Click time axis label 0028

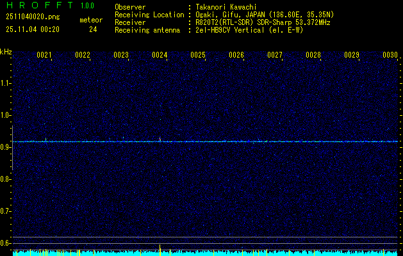pos(313,55)
